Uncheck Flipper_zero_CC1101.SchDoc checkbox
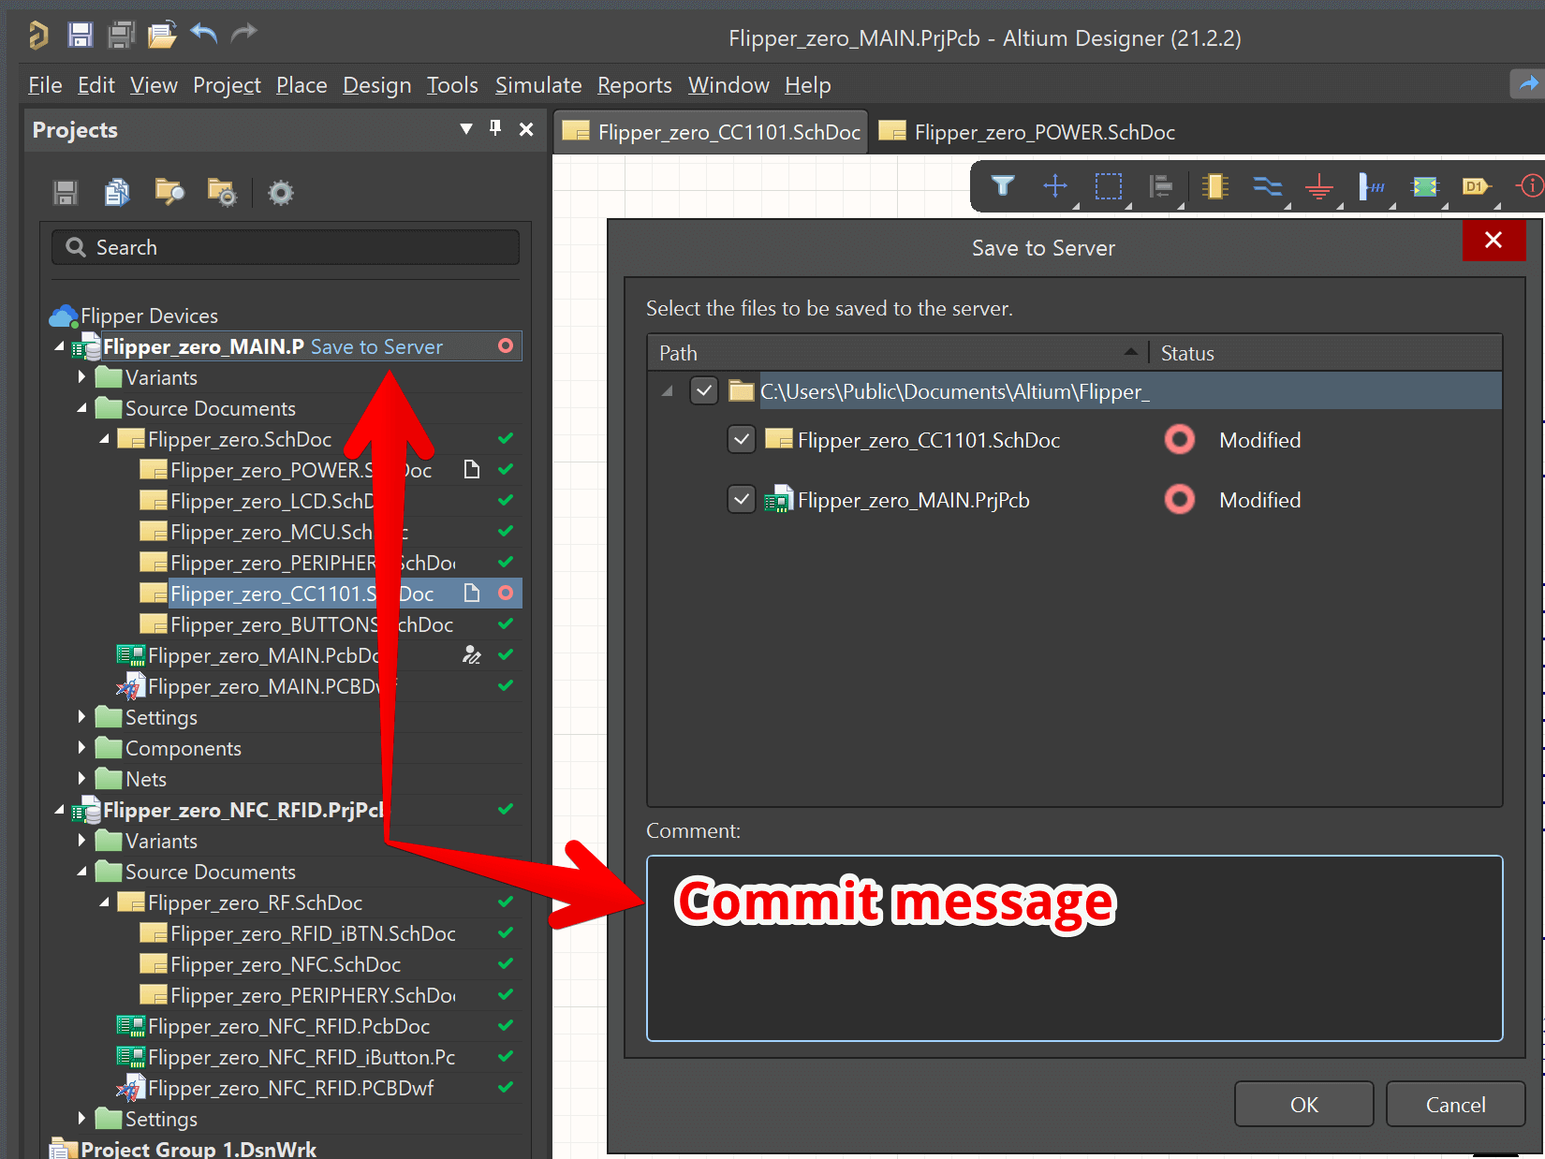This screenshot has width=1545, height=1159. pos(742,439)
